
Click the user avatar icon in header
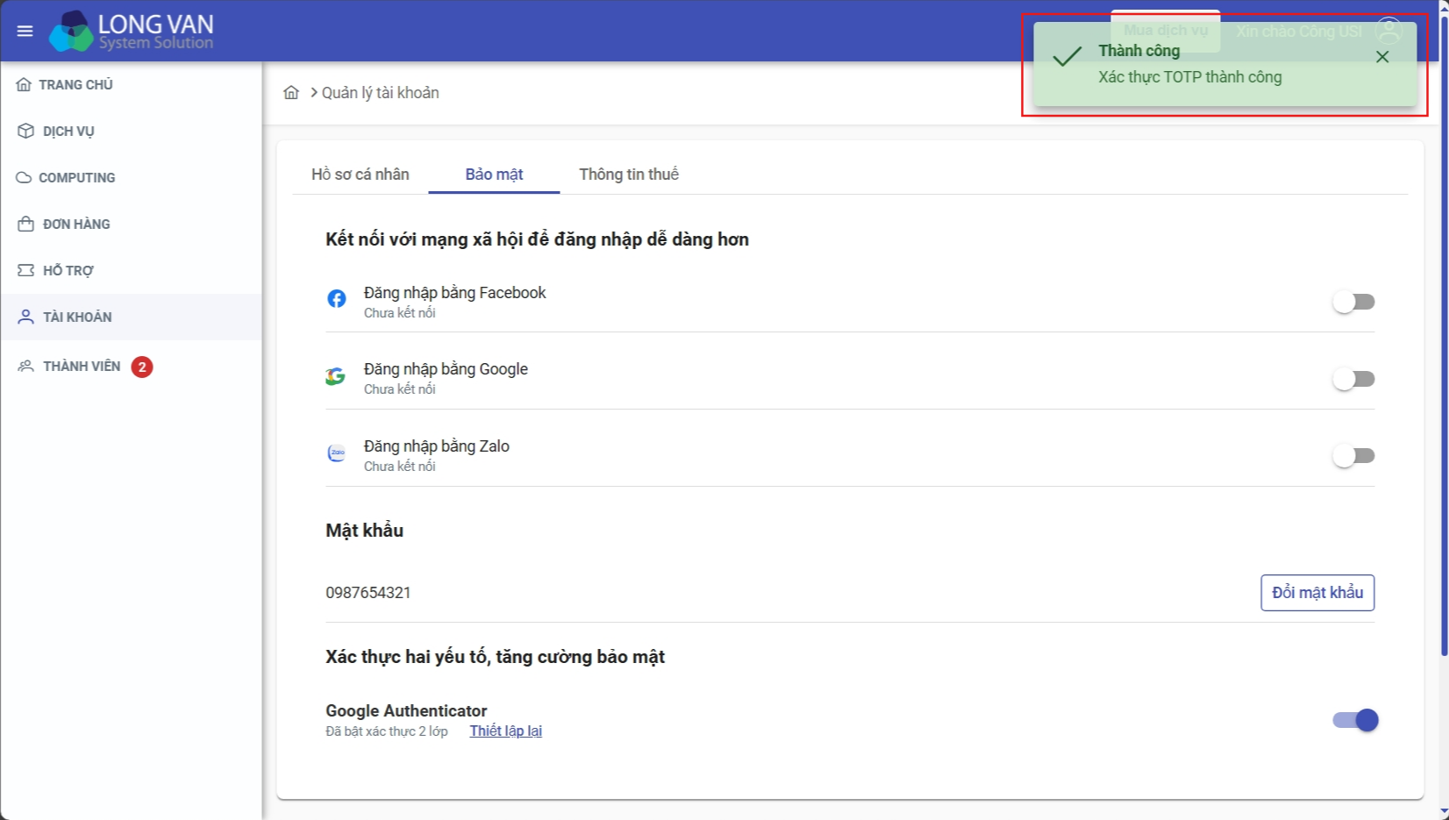[x=1389, y=32]
